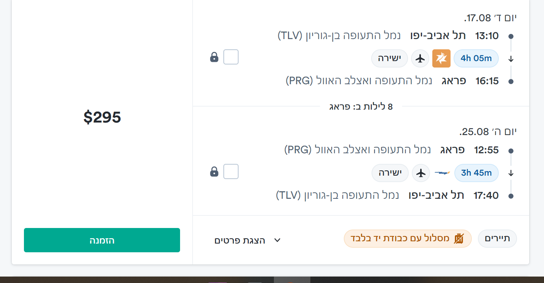Click the ישירה badge on outbound flight
544x283 pixels.
point(389,58)
